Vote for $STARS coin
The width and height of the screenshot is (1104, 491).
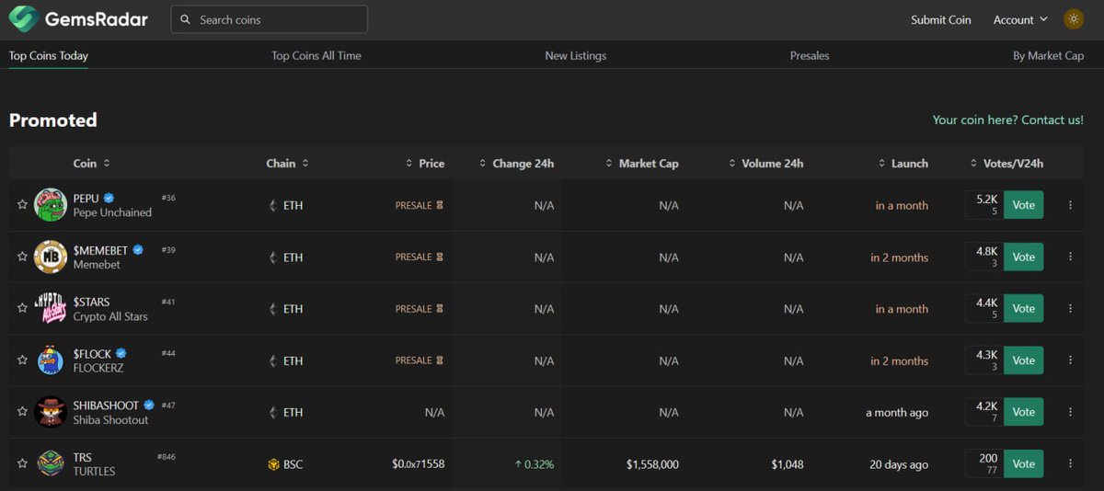[1024, 309]
